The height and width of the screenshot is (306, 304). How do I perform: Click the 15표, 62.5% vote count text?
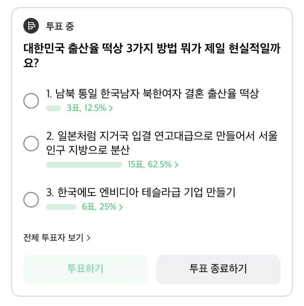149,165
